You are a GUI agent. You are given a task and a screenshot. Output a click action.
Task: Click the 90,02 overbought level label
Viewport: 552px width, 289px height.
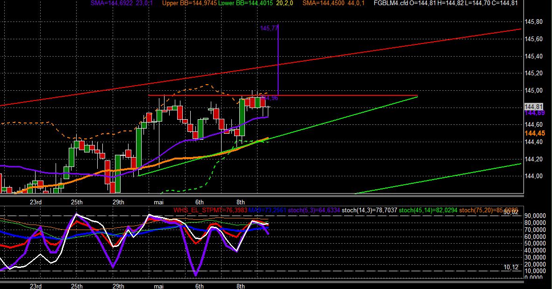[x=511, y=212]
